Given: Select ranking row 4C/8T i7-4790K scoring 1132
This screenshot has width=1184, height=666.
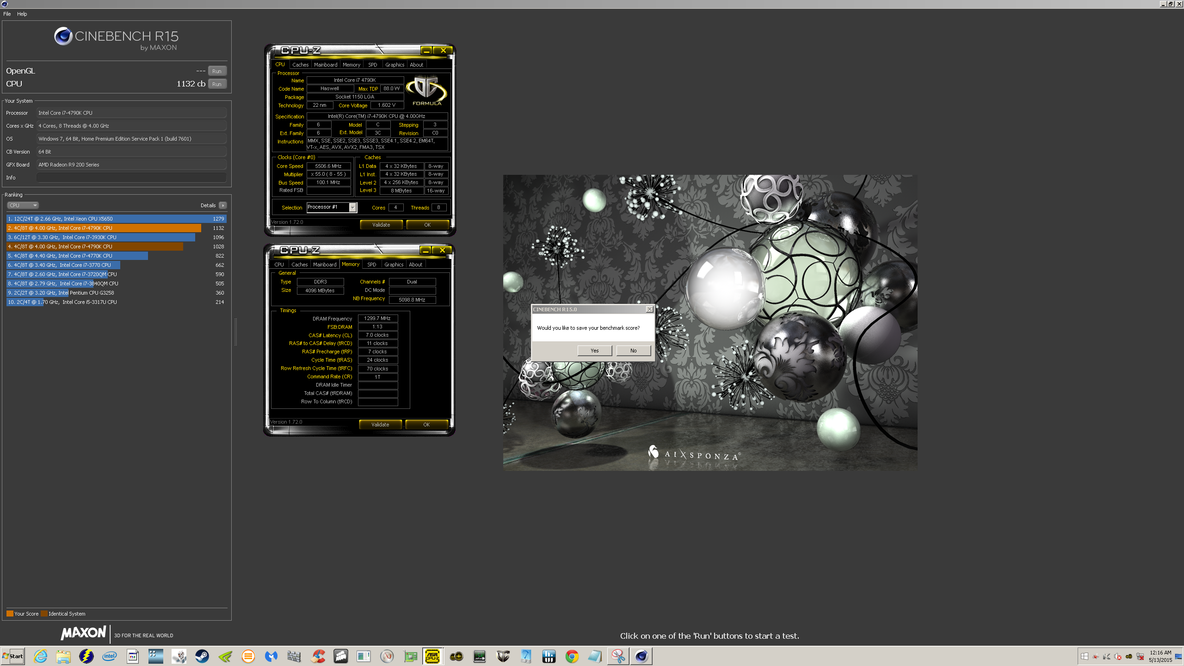Looking at the screenshot, I should [116, 228].
